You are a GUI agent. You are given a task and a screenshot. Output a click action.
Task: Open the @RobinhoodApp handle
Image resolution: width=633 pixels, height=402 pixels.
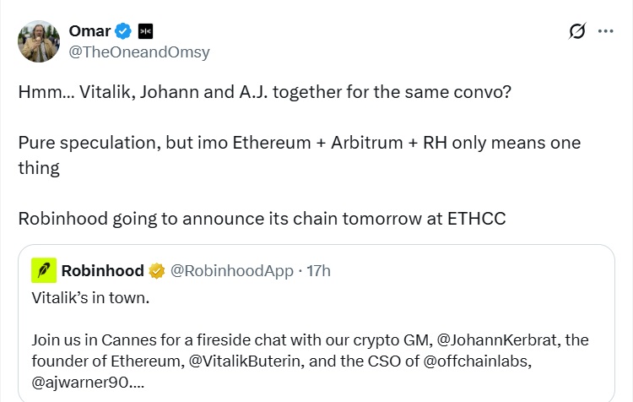click(232, 271)
